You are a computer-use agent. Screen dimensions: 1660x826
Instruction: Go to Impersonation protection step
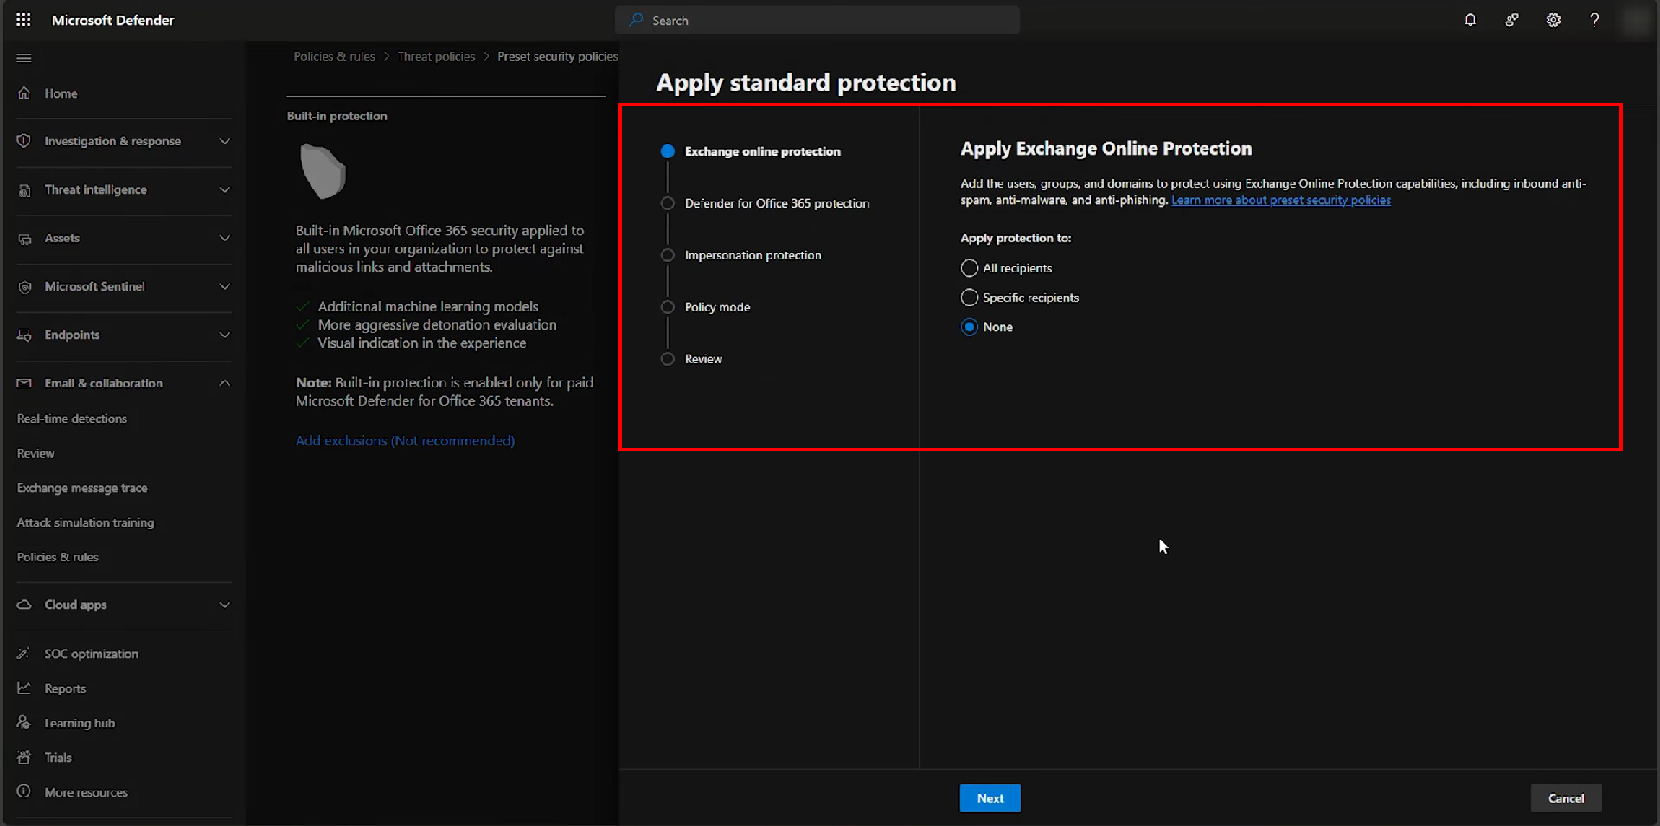coord(753,255)
